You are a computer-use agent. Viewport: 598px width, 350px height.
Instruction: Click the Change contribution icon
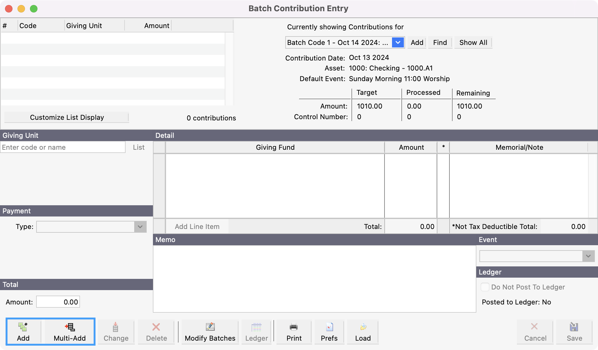click(x=115, y=332)
